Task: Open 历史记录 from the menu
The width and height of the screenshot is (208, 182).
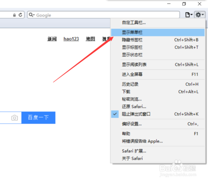Action: coord(158,84)
